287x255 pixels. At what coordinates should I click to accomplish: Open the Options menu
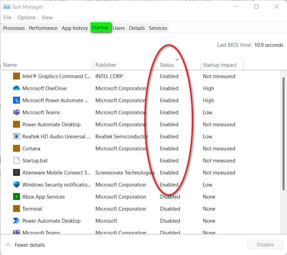26,17
